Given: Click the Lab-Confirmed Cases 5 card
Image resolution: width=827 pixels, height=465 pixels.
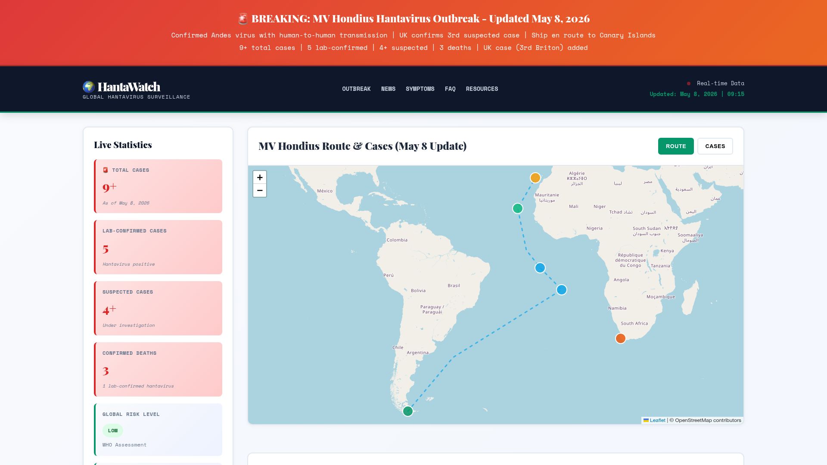Looking at the screenshot, I should (x=158, y=247).
